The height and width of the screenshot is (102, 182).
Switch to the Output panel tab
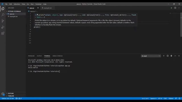tap(39, 56)
